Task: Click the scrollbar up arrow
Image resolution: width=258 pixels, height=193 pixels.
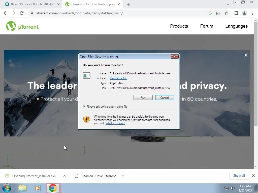Action: click(256, 20)
